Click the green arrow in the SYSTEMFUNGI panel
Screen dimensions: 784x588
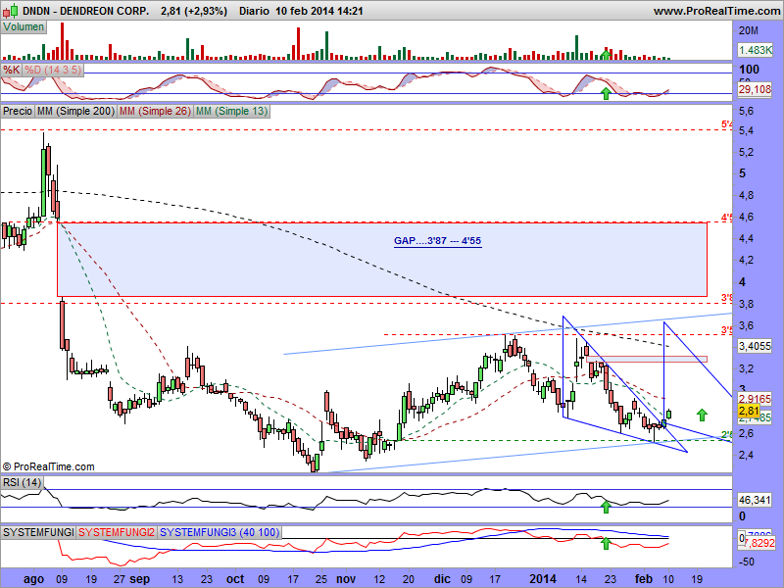tap(606, 543)
